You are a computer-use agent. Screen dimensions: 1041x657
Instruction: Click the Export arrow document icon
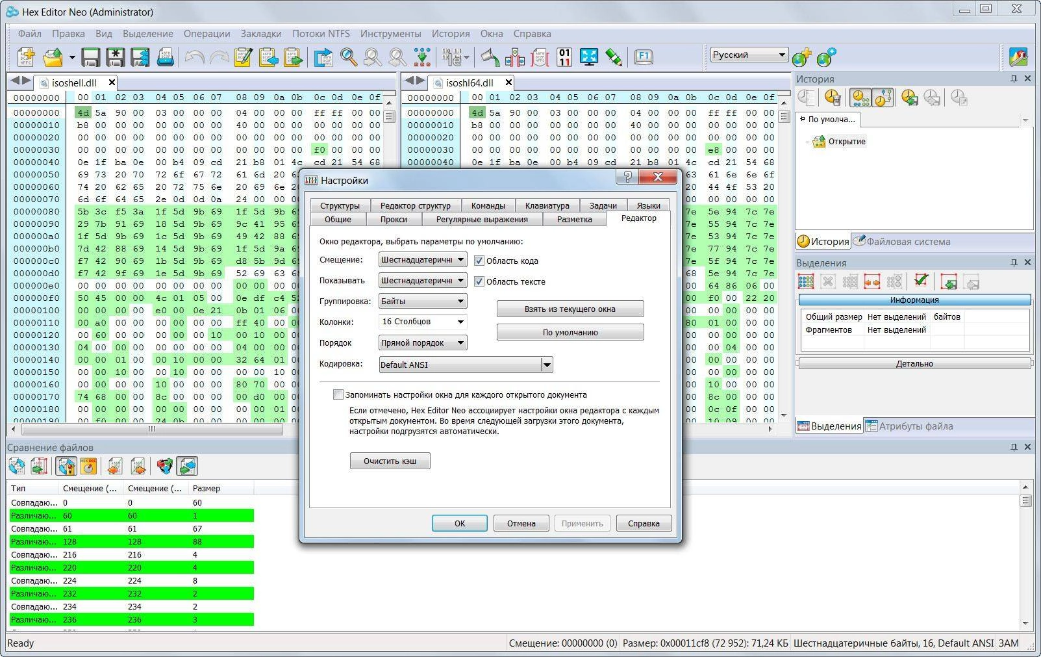click(x=323, y=57)
